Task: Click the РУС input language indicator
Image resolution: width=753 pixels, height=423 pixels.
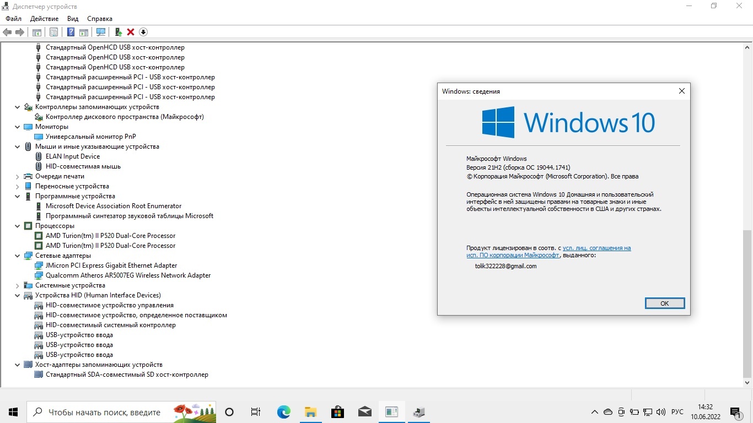Action: [677, 412]
